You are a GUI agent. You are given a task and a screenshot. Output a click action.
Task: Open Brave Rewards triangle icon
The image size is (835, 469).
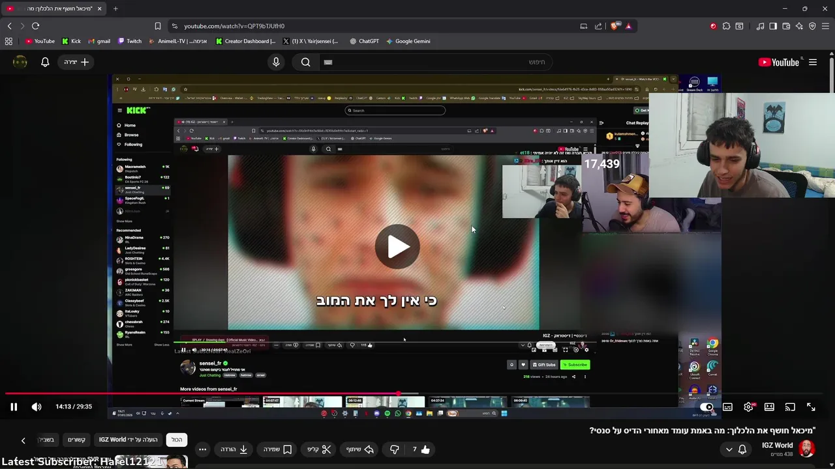coord(628,26)
